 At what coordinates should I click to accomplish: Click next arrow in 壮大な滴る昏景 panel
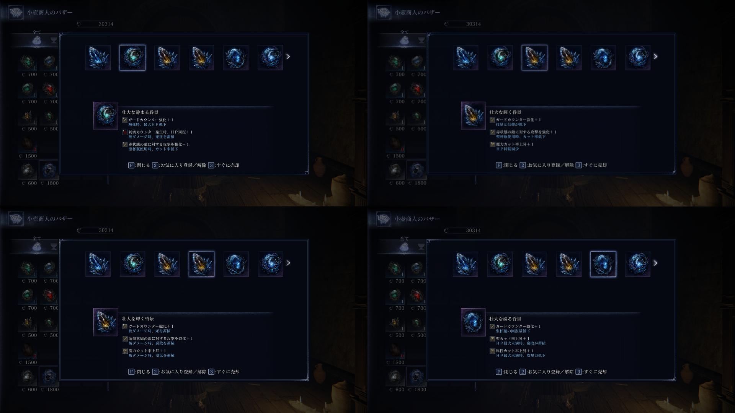click(656, 263)
